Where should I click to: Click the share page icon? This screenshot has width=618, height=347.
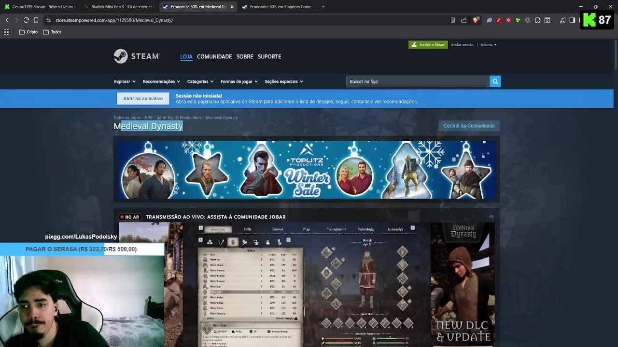click(464, 20)
